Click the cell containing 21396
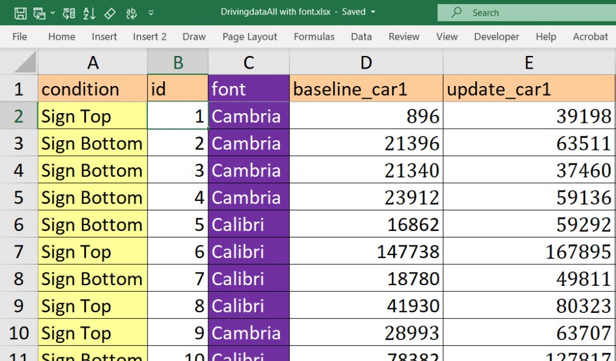The width and height of the screenshot is (616, 361). pos(366,143)
